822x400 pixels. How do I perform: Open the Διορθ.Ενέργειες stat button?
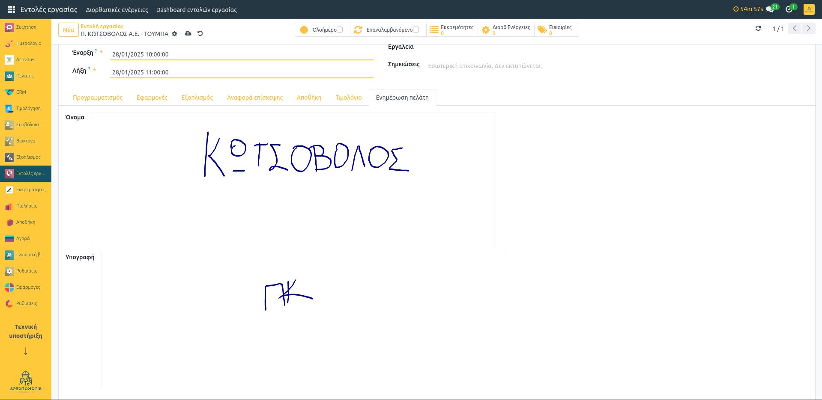(x=506, y=30)
